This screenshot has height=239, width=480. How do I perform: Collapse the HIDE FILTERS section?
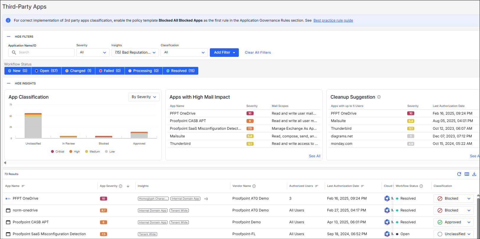(9, 37)
